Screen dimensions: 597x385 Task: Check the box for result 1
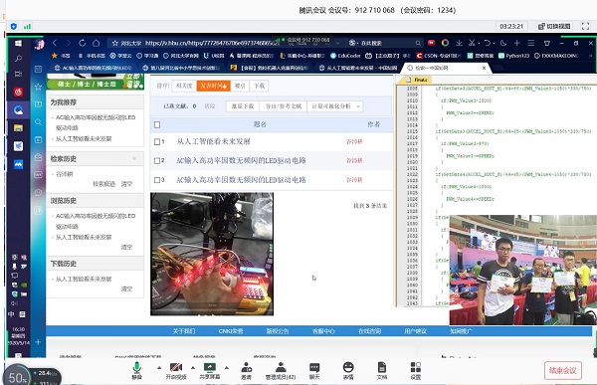pos(157,141)
